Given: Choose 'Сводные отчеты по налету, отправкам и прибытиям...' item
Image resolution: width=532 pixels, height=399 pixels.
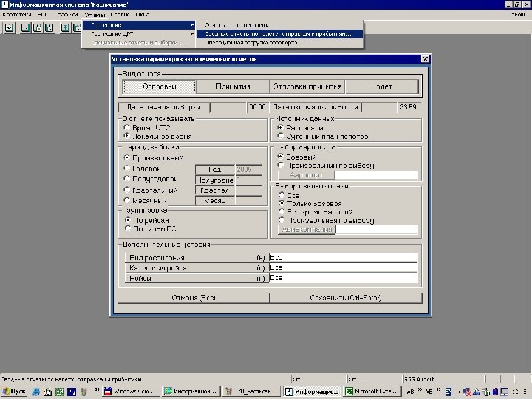Looking at the screenshot, I should [x=280, y=34].
